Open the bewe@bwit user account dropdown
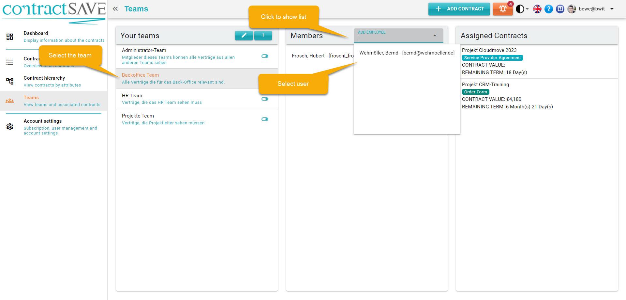This screenshot has height=300, width=626. (x=612, y=9)
